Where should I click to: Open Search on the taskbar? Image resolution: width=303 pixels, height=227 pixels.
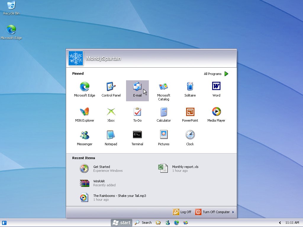143,223
